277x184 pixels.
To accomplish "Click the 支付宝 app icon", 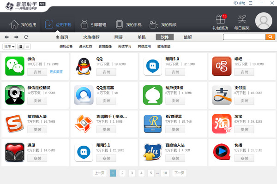I will [x=222, y=95].
